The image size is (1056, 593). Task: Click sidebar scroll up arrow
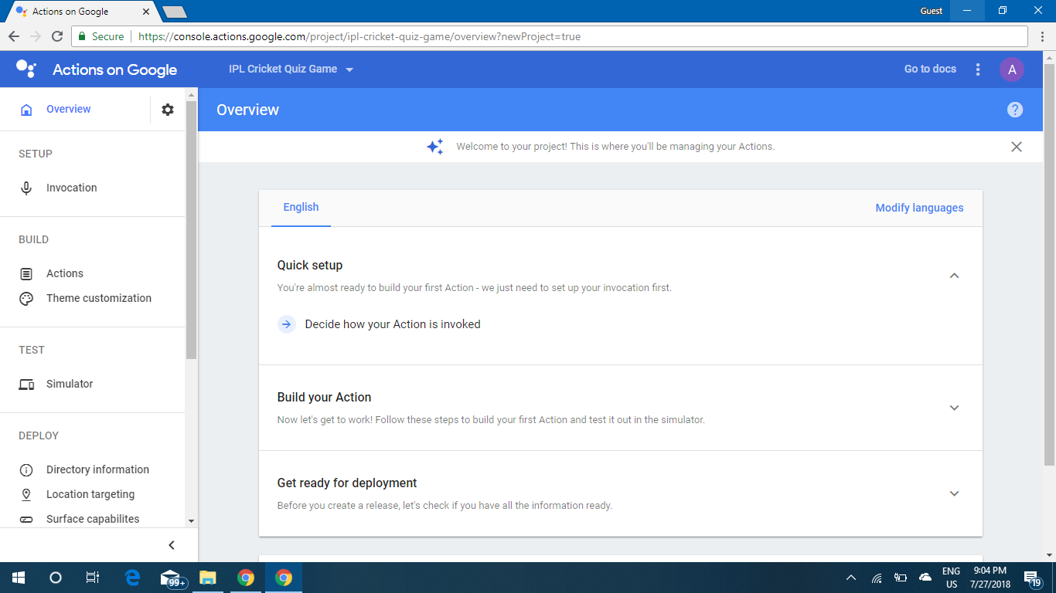pyautogui.click(x=192, y=95)
